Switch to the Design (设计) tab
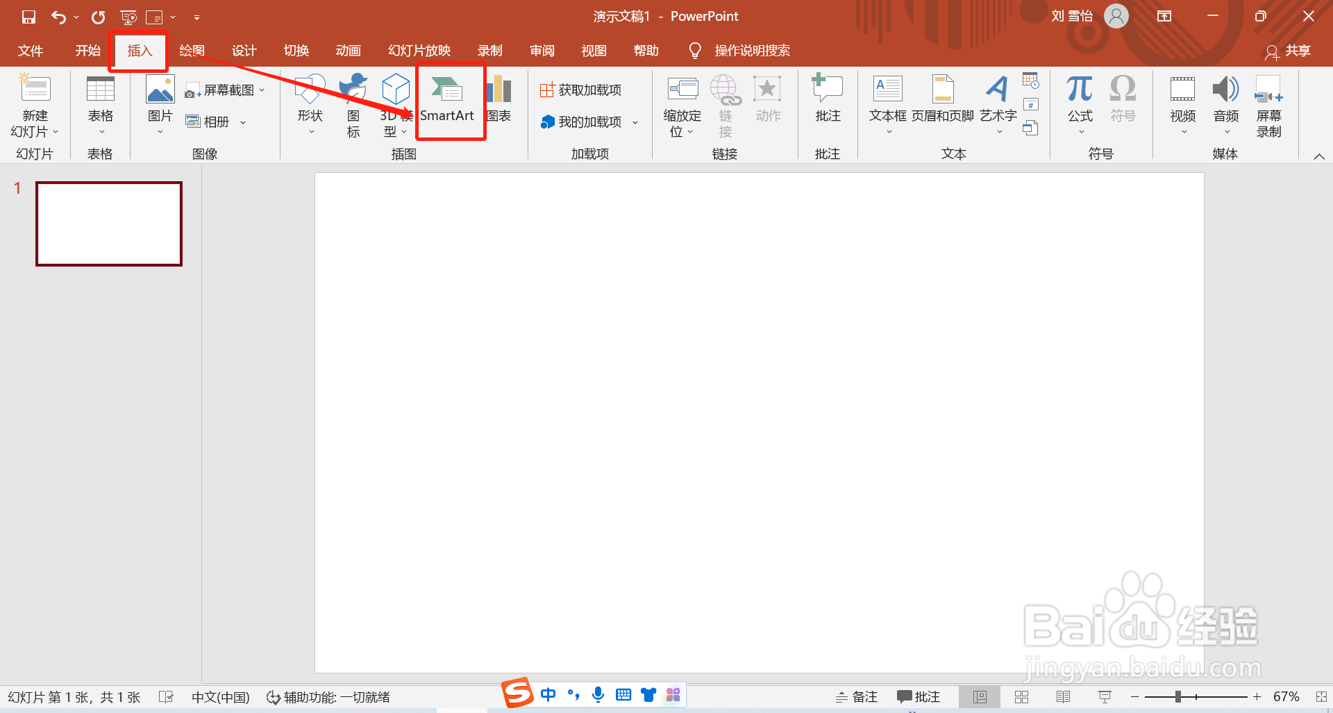Screen dimensions: 1333x713 point(244,51)
